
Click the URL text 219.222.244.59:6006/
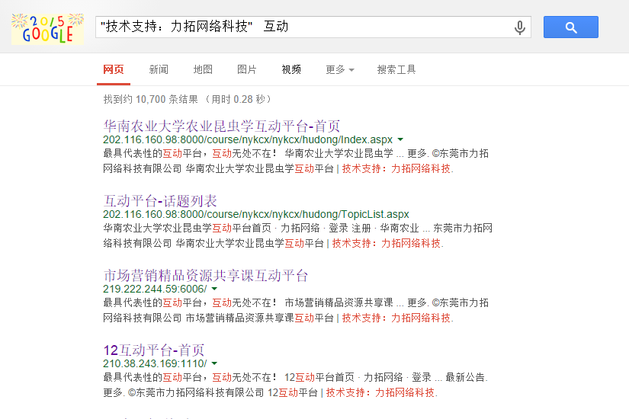pyautogui.click(x=155, y=289)
